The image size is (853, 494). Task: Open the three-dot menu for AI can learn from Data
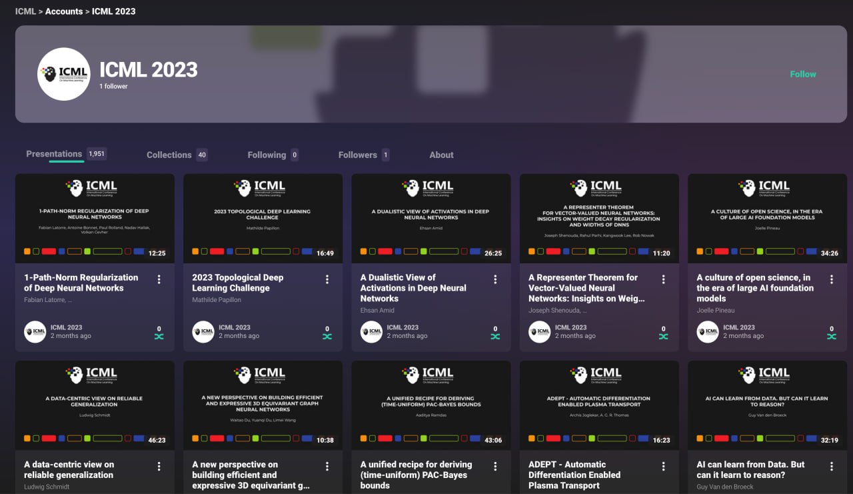(832, 467)
